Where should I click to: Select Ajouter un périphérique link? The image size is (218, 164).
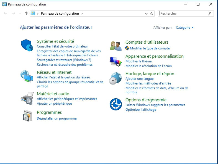(54, 104)
